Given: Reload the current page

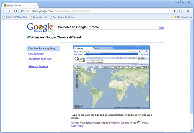Looking at the screenshot, I should tap(15, 11).
